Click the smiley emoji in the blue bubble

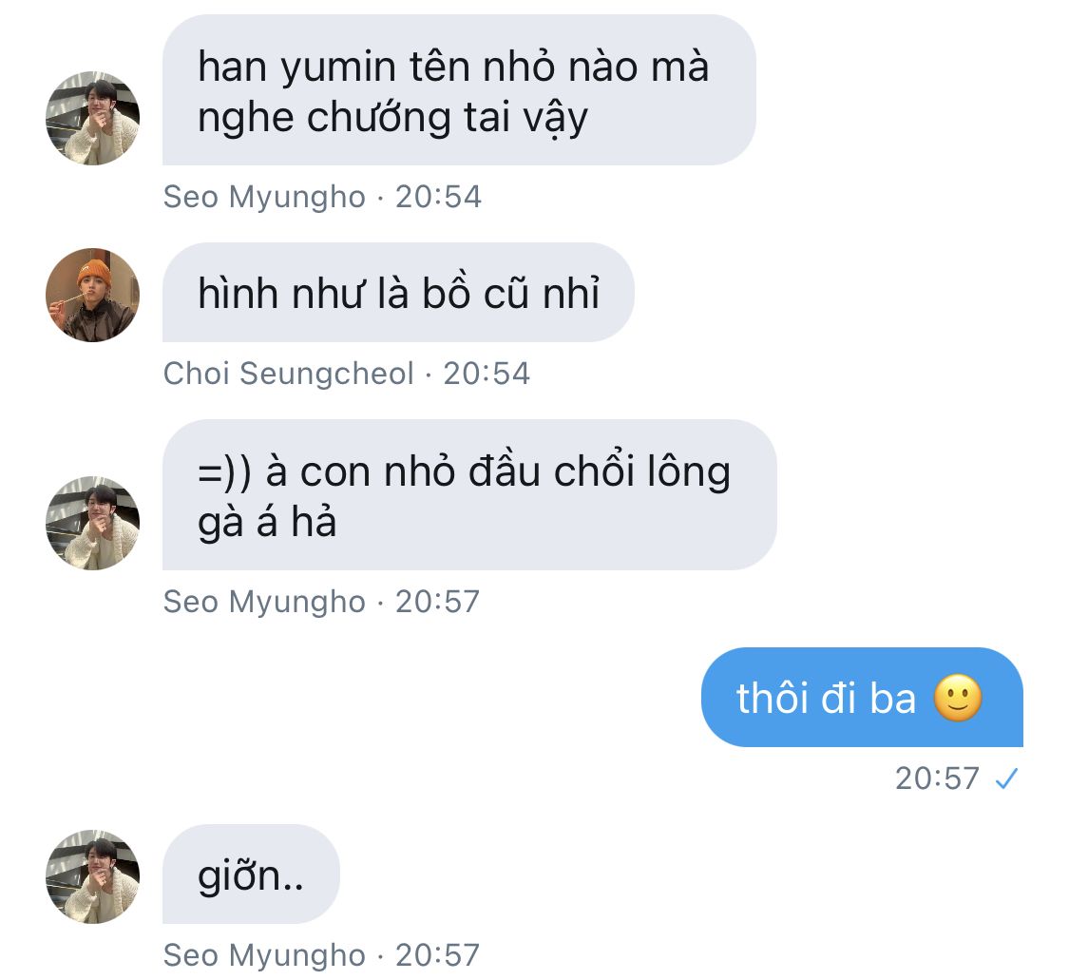[958, 699]
